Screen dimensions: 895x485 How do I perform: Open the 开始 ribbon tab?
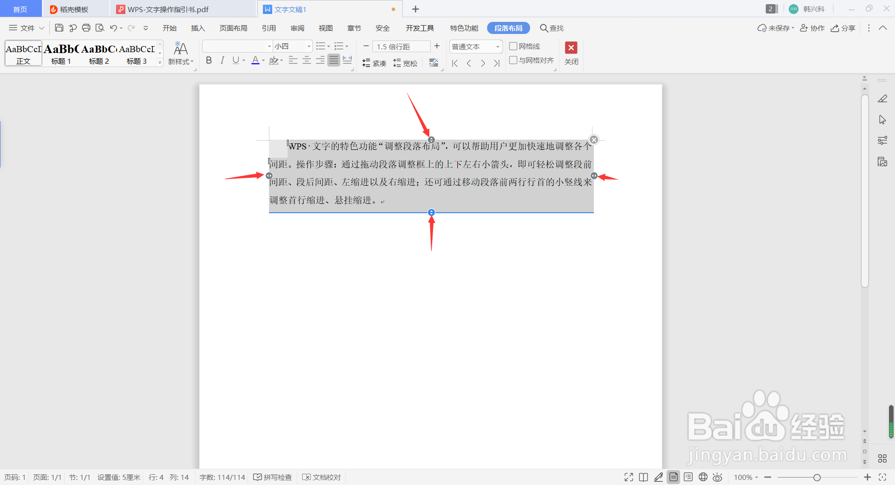tap(169, 28)
